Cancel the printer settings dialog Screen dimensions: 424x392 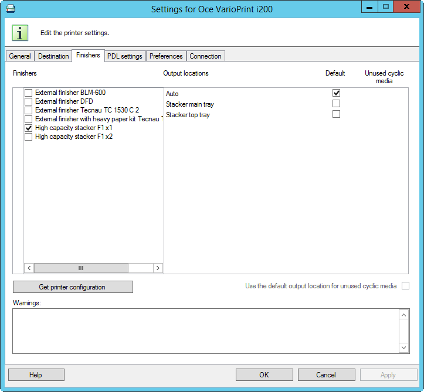coord(327,375)
